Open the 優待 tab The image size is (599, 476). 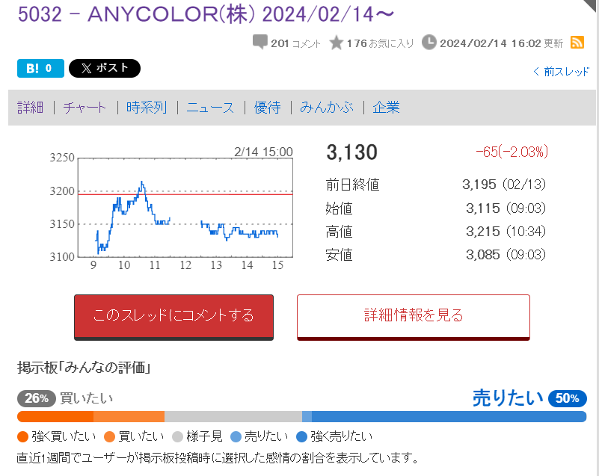point(268,108)
